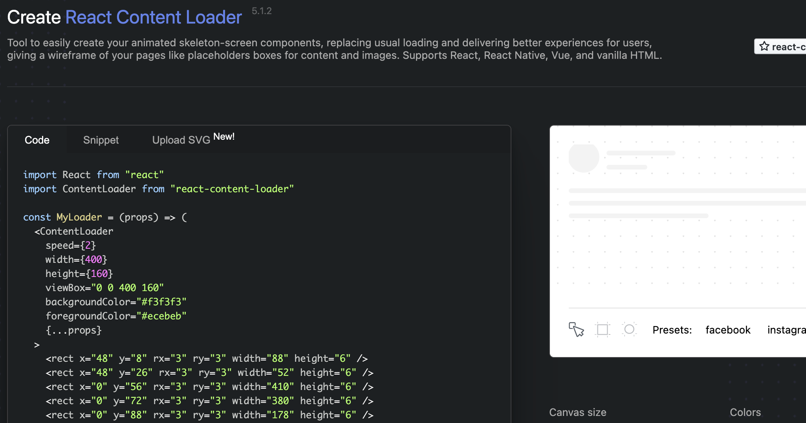Image resolution: width=806 pixels, height=423 pixels.
Task: Open the Snippet tab
Action: click(101, 140)
